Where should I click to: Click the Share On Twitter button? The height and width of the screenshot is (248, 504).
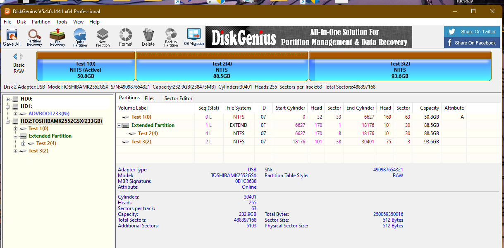click(x=472, y=31)
